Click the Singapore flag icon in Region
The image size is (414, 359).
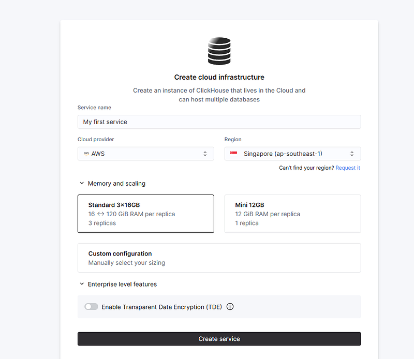[233, 153]
